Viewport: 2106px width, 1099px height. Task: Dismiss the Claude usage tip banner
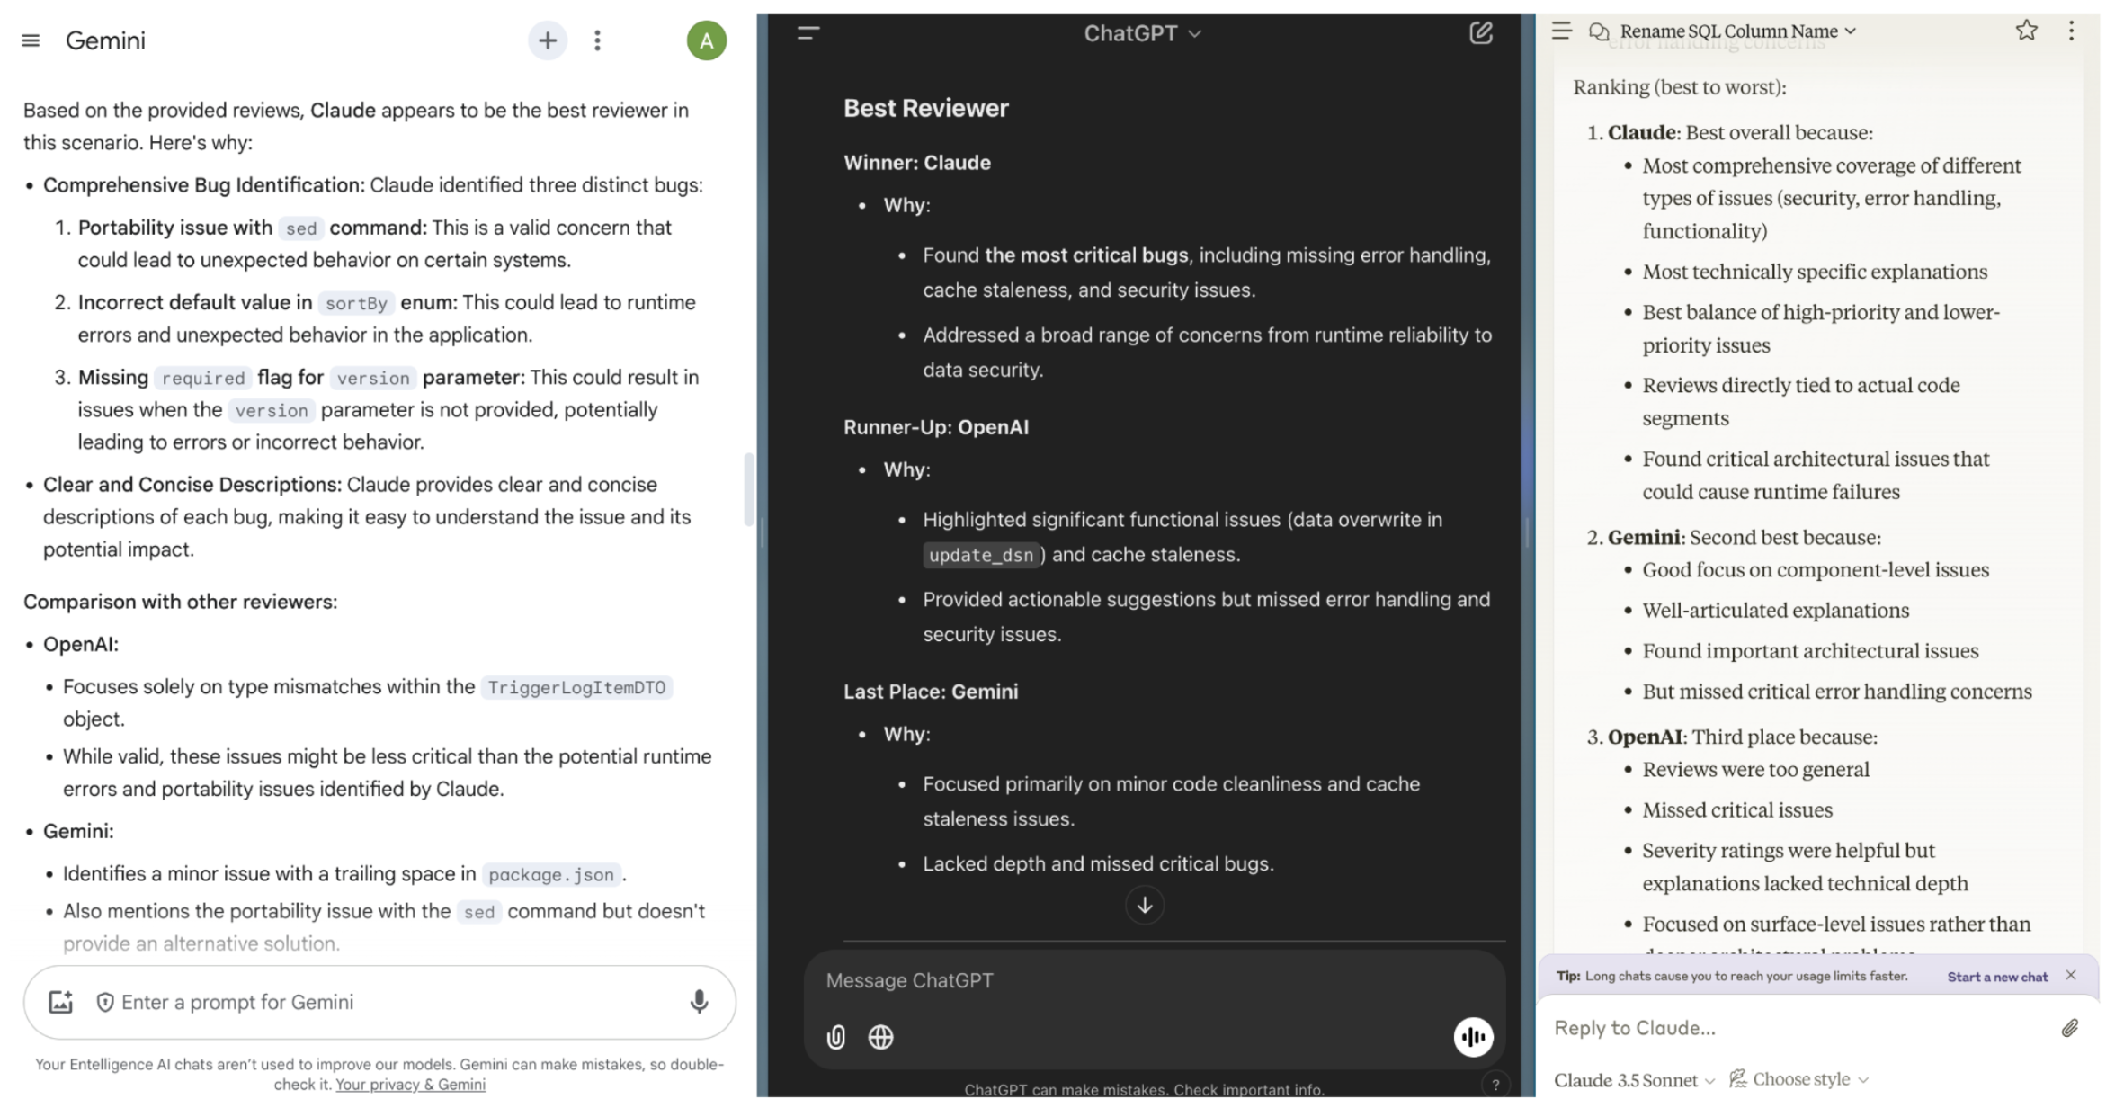click(x=2071, y=976)
